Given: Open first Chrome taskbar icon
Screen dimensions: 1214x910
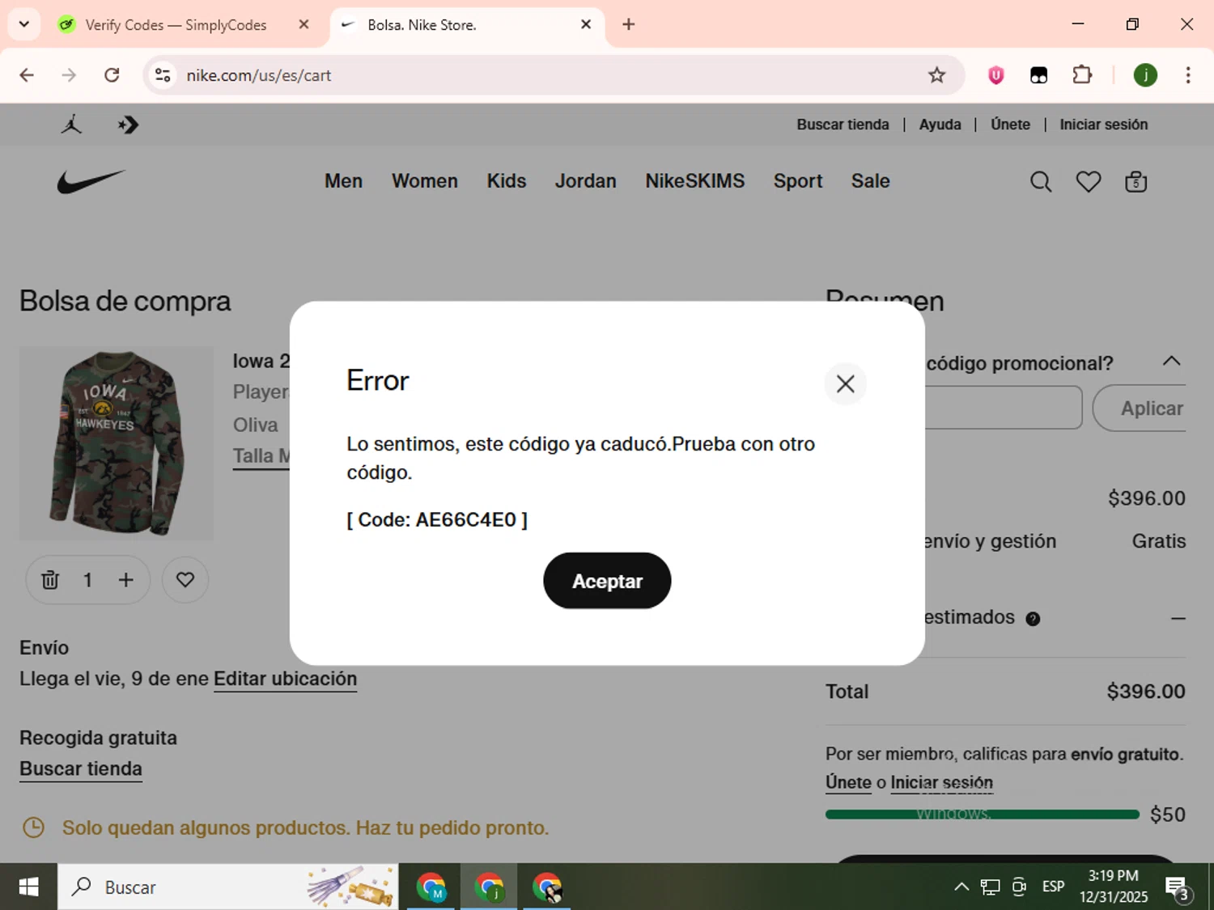Looking at the screenshot, I should click(431, 887).
